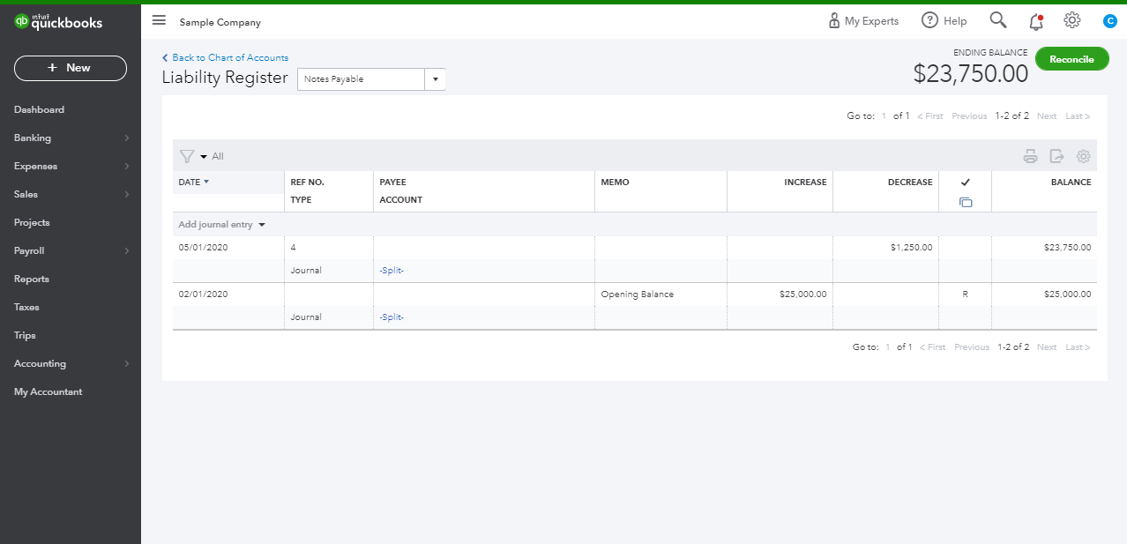The image size is (1127, 544).
Task: Expand the Banking sidebar submenu
Action: 126,138
